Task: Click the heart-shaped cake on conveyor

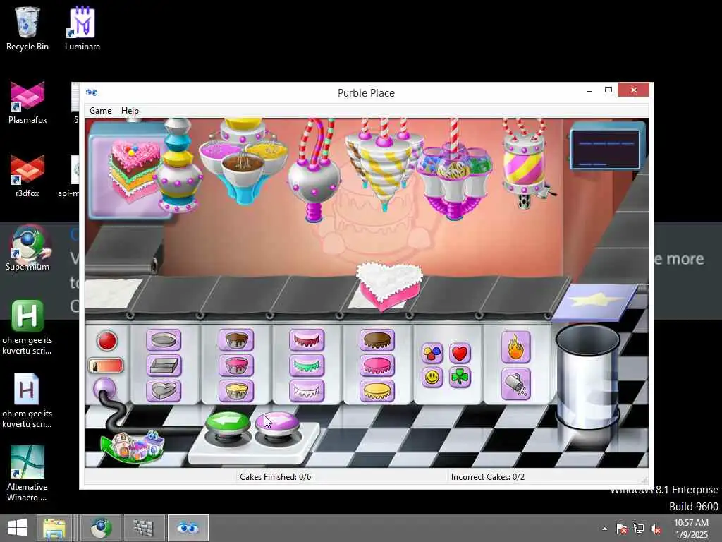Action: (389, 286)
